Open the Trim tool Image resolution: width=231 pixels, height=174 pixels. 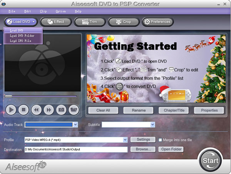(90, 22)
